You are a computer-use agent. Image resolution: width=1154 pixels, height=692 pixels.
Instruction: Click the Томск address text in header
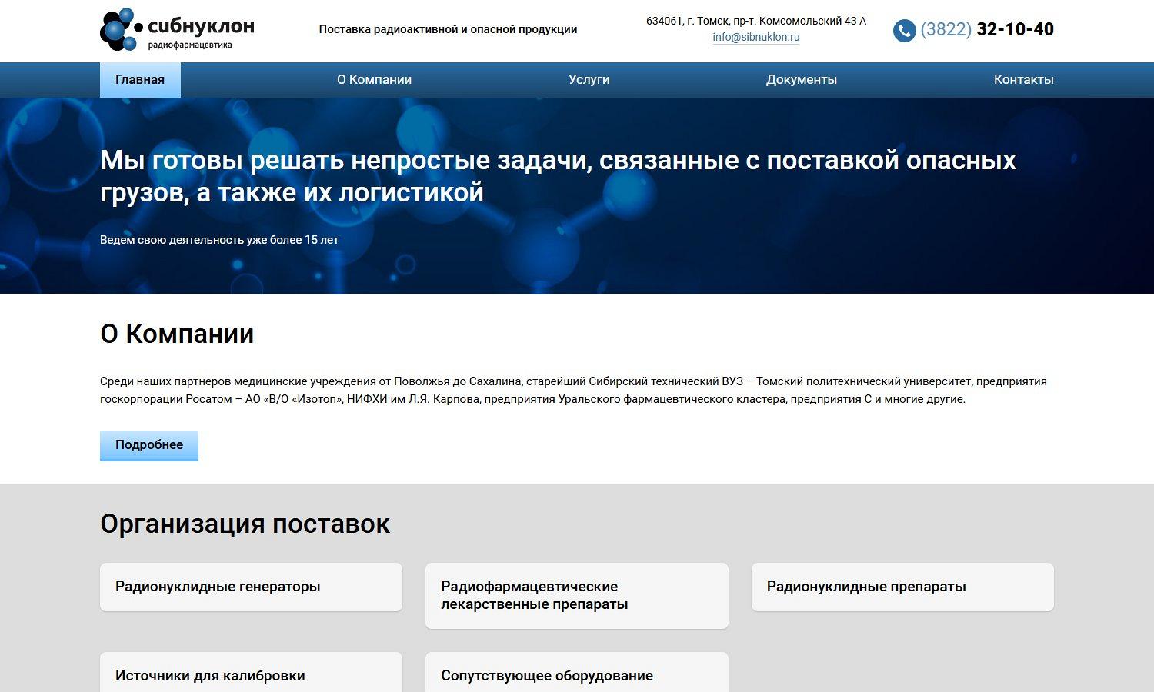pos(755,21)
